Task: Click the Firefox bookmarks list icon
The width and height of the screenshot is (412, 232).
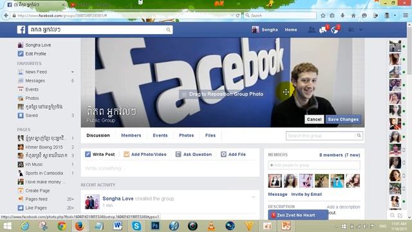Action: pyautogui.click(x=332, y=15)
